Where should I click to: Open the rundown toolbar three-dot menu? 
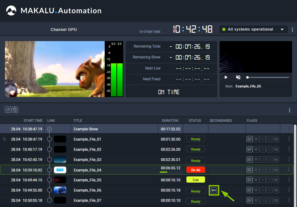(x=290, y=110)
